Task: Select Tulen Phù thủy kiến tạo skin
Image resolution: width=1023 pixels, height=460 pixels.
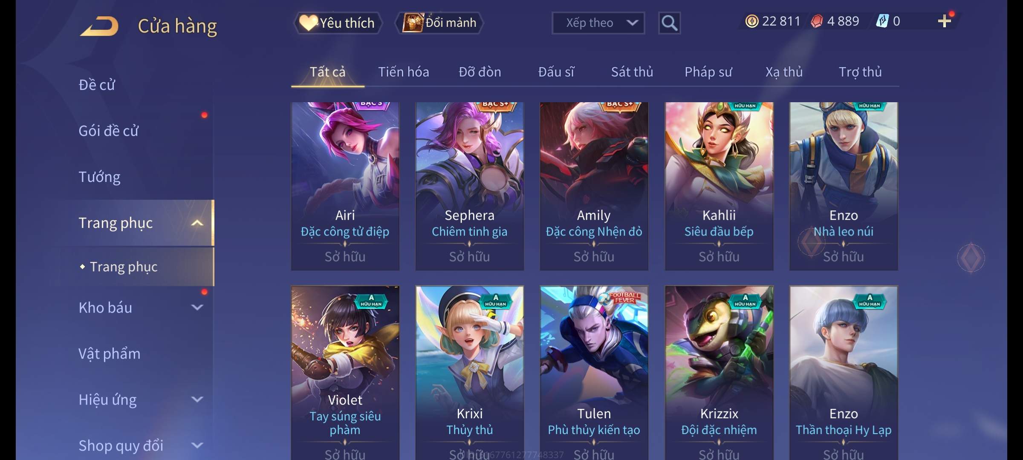Action: pos(594,373)
